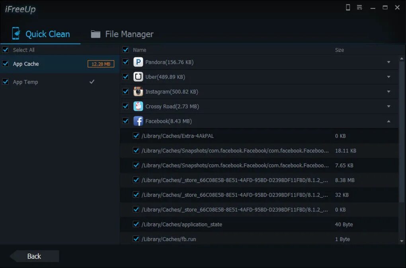Screen dimensions: 406x268
Task: Click the Size column header
Action: point(340,50)
